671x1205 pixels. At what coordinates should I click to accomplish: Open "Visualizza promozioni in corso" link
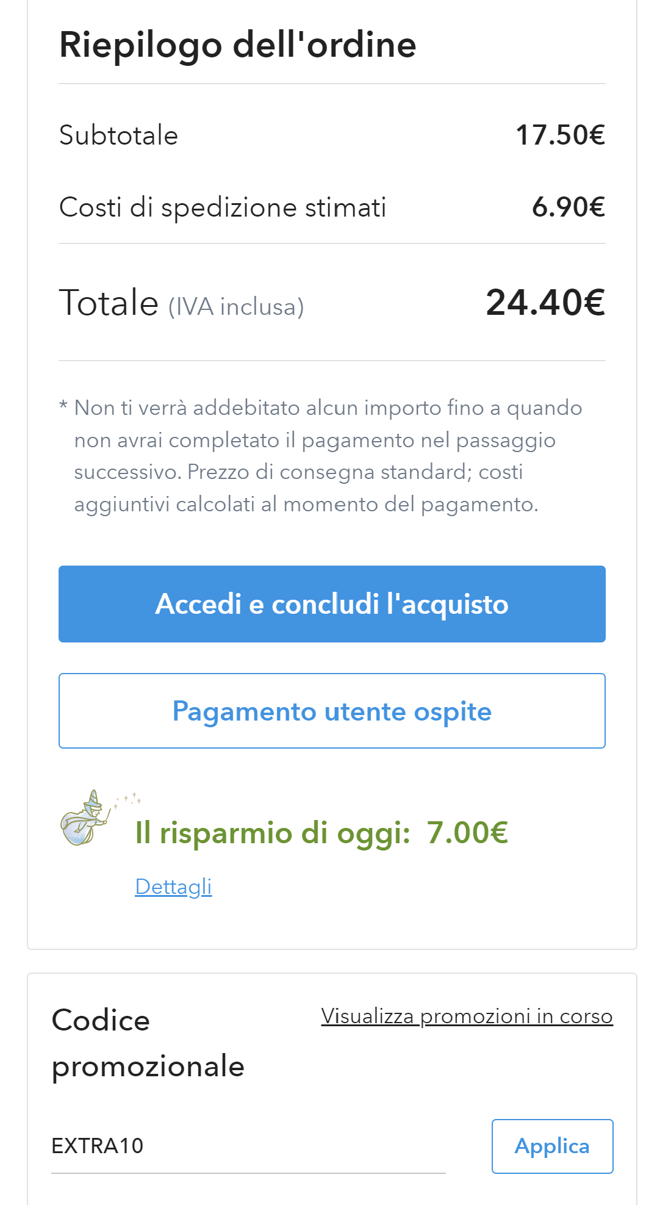pyautogui.click(x=467, y=1016)
